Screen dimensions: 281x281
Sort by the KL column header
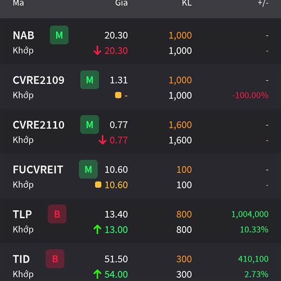click(187, 3)
